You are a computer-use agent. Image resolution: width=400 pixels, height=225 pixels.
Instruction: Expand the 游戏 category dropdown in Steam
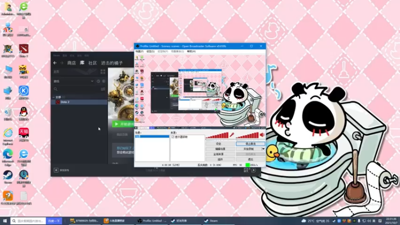click(x=92, y=81)
